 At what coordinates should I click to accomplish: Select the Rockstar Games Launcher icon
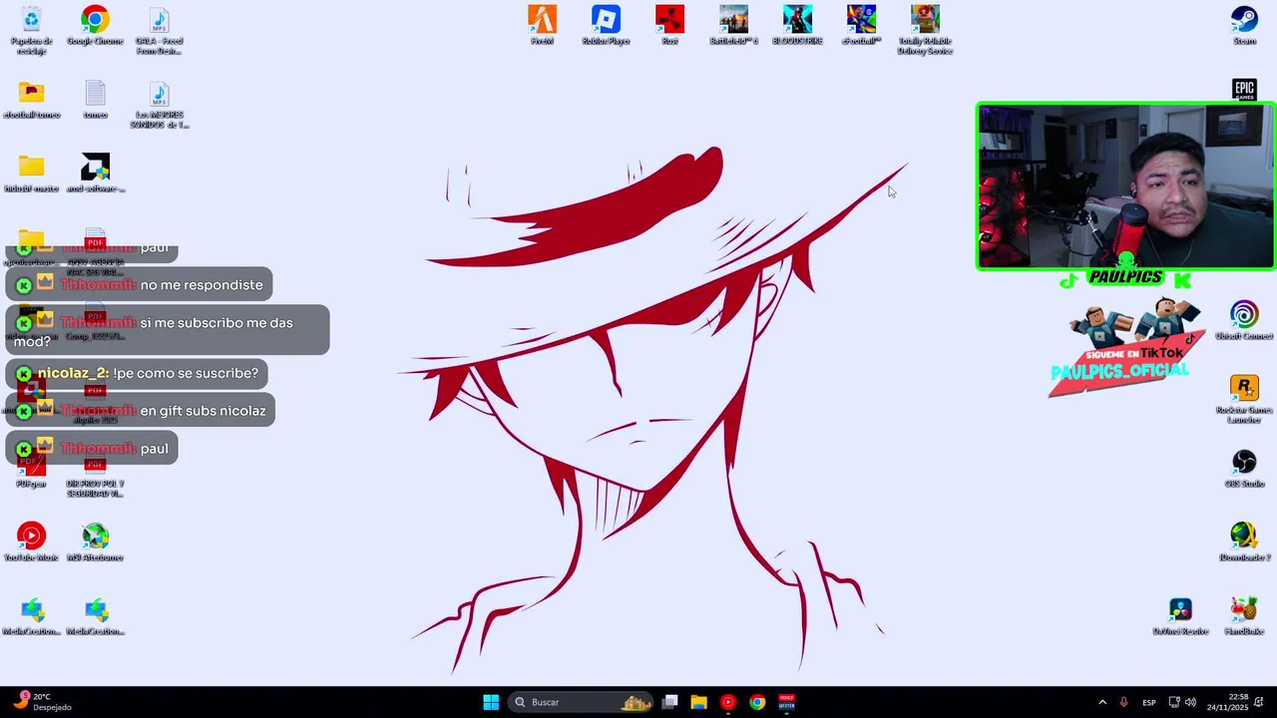point(1244,400)
